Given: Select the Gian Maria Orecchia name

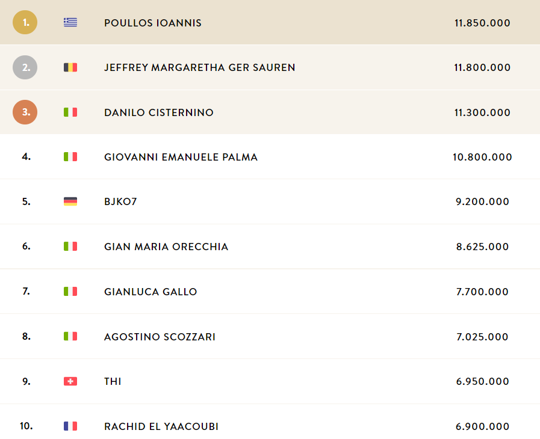Looking at the screenshot, I should 166,247.
